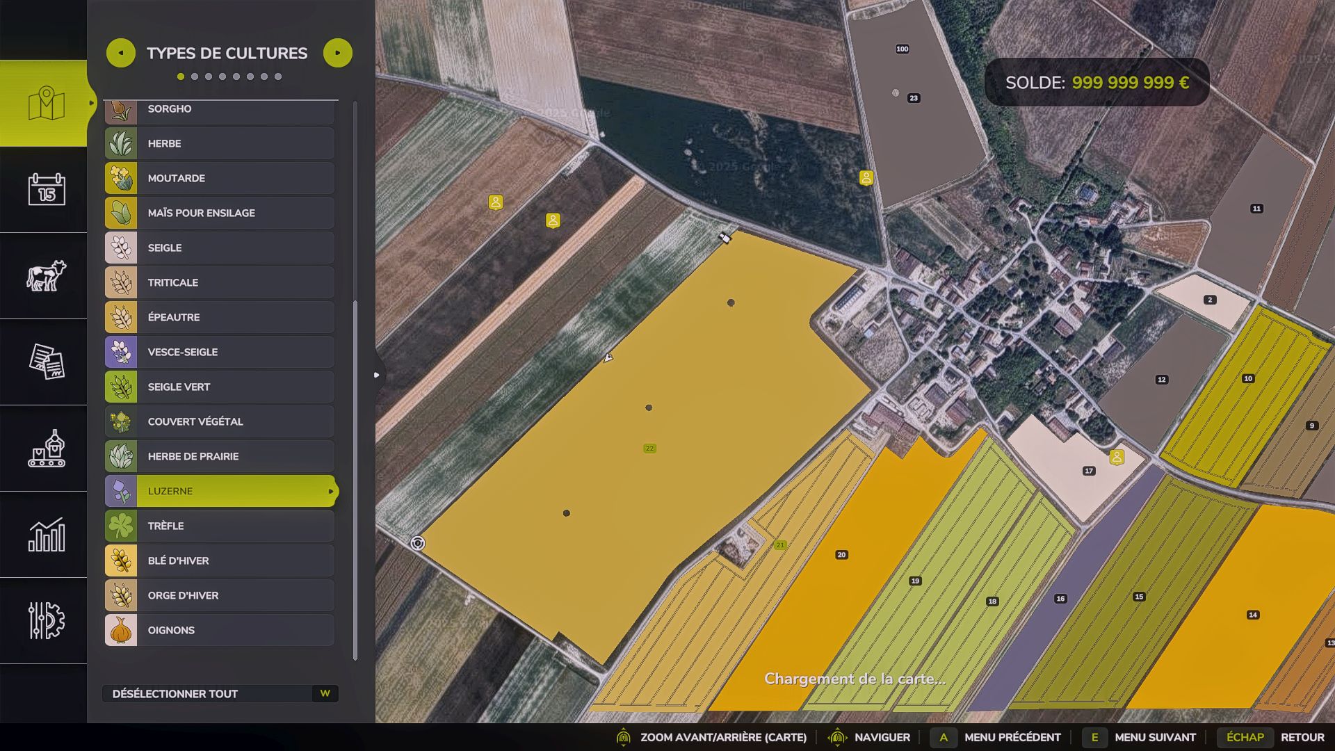Screen dimensions: 1335x751
Task: Toggle the Trèfle crop filter
Action: point(220,526)
